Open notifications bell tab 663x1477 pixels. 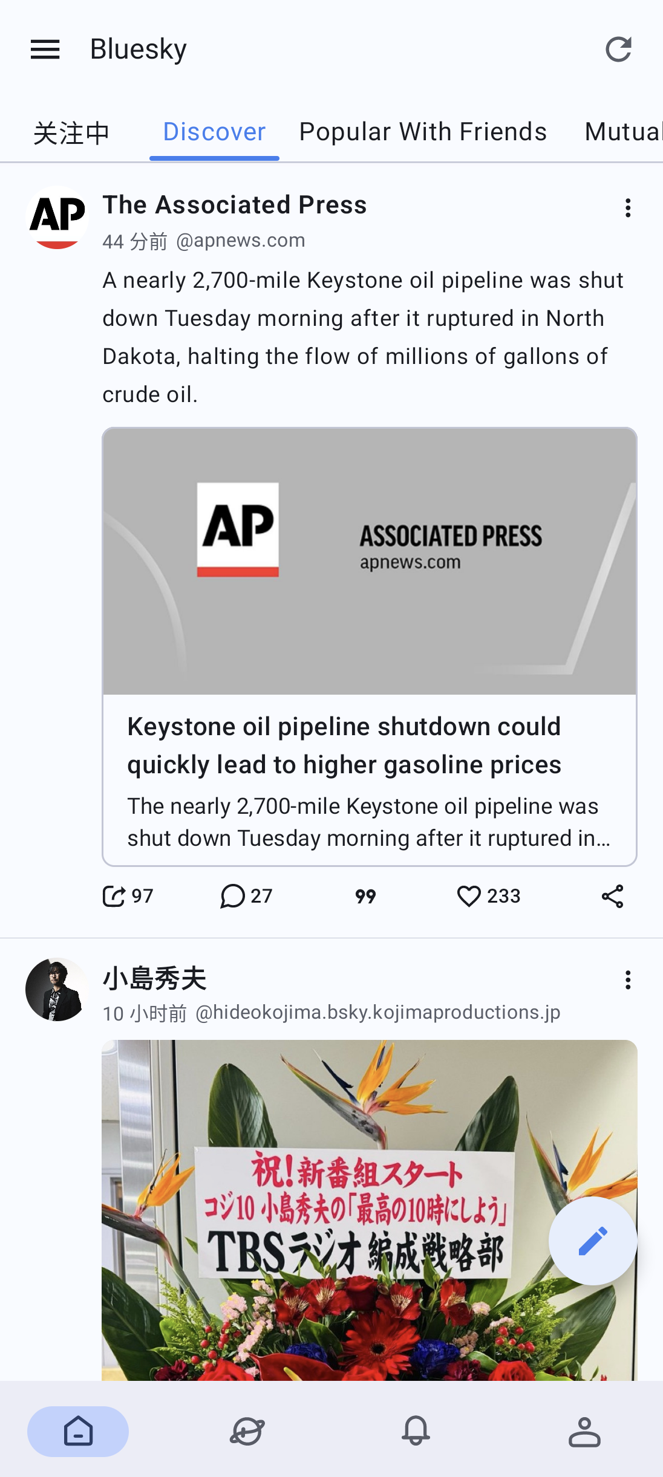pyautogui.click(x=416, y=1432)
